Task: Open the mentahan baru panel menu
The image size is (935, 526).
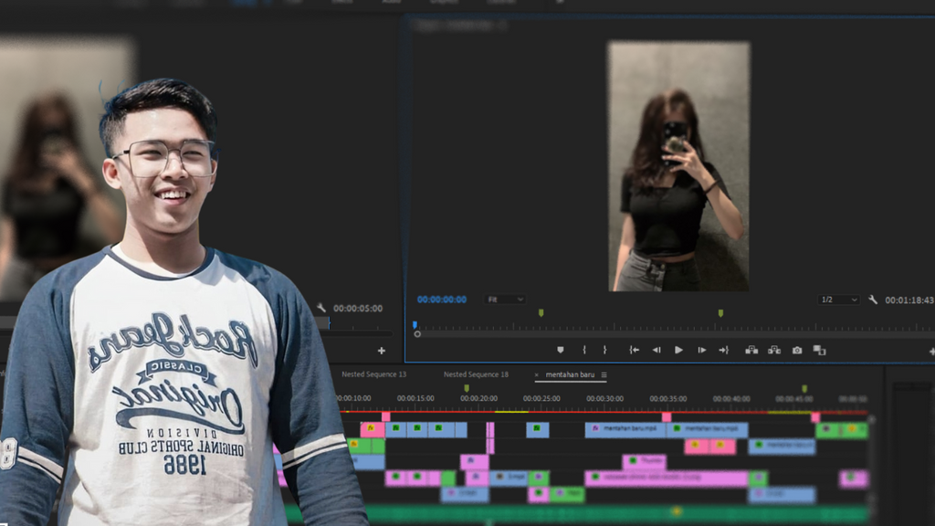Action: click(604, 375)
